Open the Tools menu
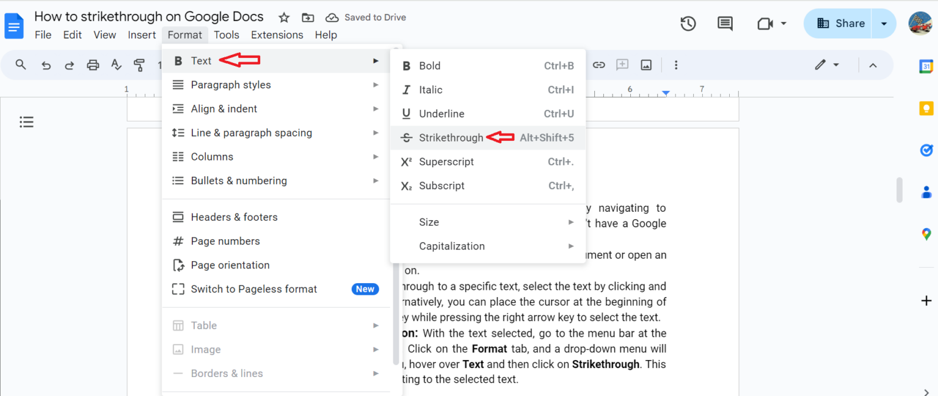 click(x=226, y=35)
